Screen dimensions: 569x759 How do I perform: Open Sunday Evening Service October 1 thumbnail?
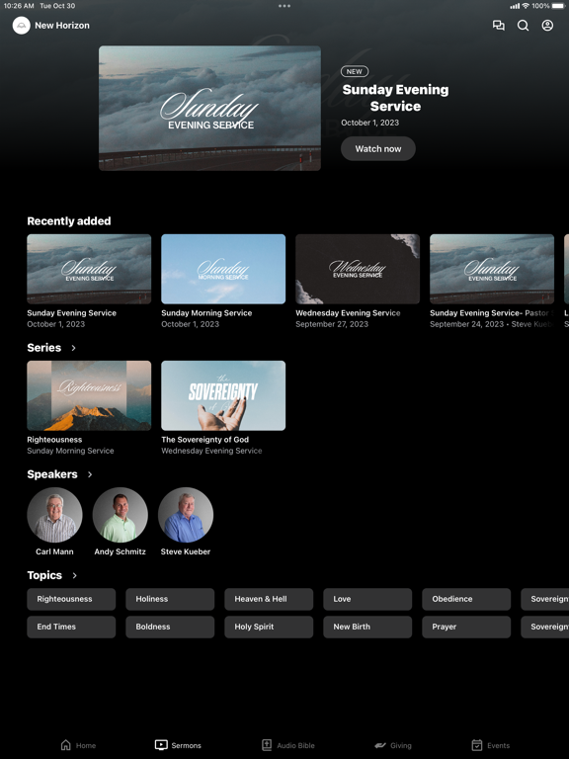click(x=89, y=269)
